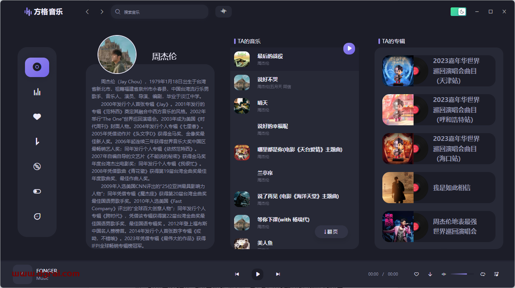Go forward with the right arrow

tap(102, 12)
